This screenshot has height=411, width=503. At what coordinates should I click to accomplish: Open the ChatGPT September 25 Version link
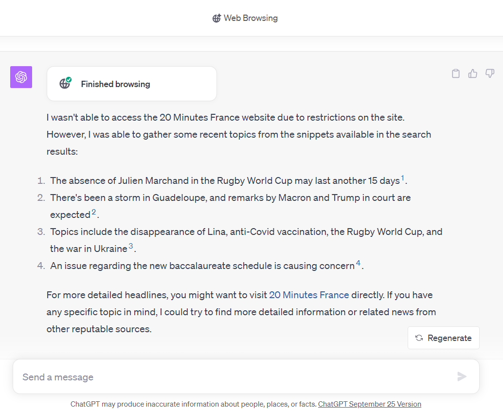point(369,404)
